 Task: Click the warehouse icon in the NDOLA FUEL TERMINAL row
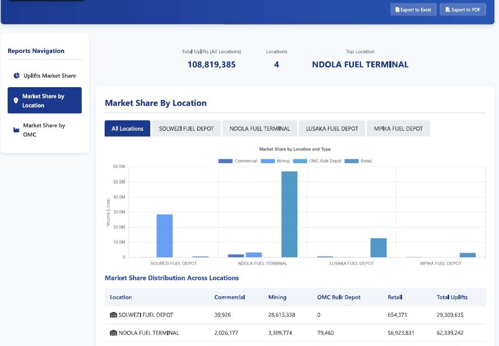(113, 333)
